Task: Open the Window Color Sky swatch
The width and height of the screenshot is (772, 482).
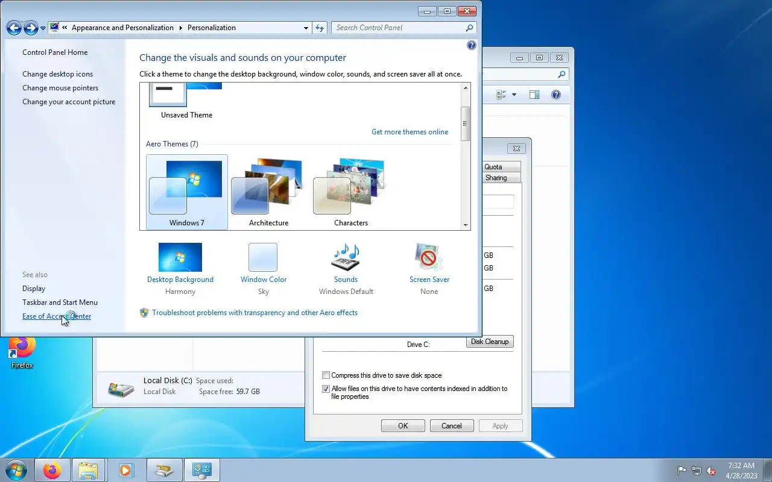Action: pos(263,257)
